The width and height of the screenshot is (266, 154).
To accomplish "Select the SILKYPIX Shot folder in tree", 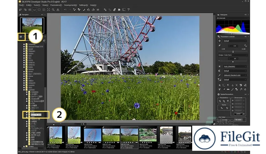I will coord(36,115).
